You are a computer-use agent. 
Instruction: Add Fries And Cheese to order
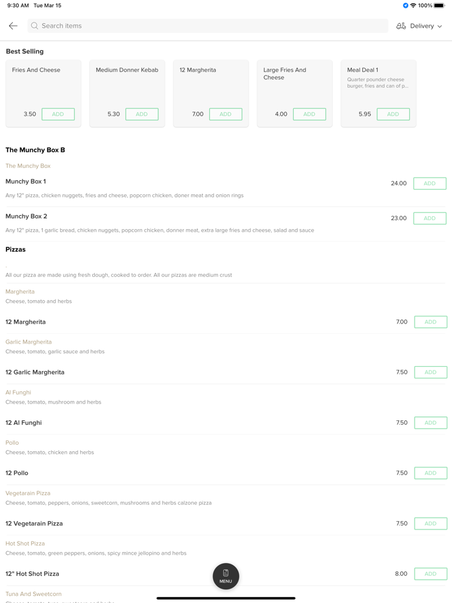click(58, 114)
